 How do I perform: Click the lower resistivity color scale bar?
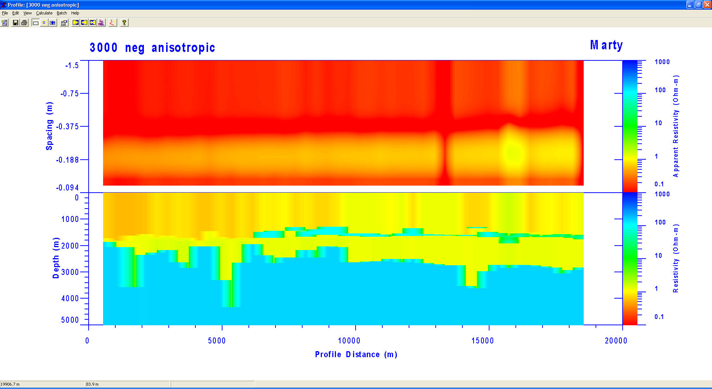tap(630, 259)
